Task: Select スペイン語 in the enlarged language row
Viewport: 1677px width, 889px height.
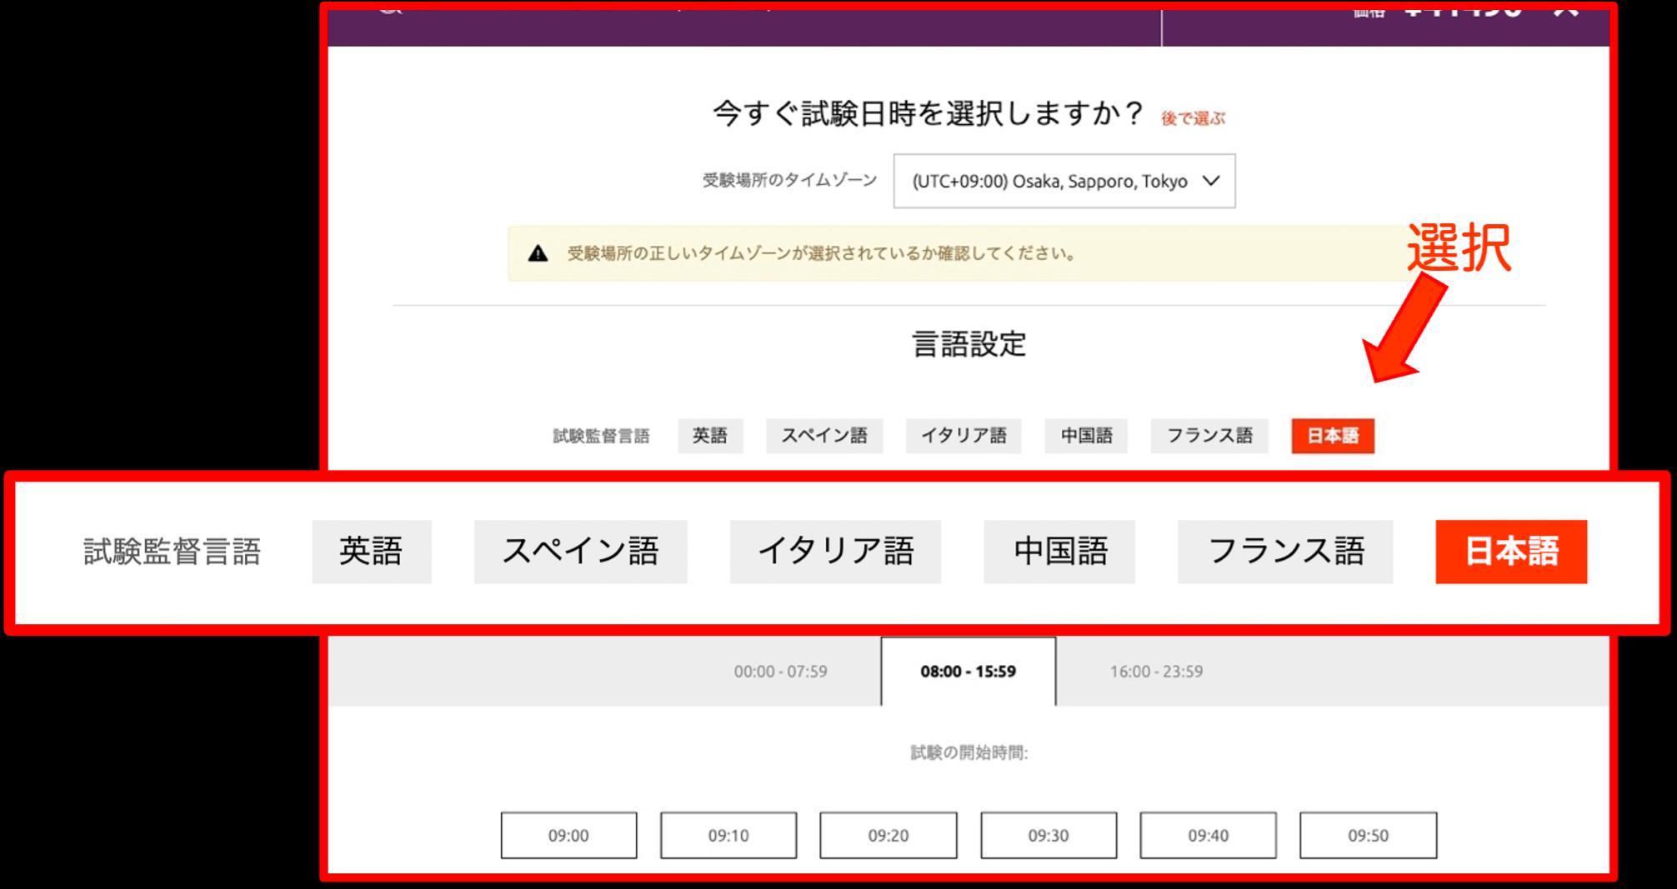Action: click(580, 552)
